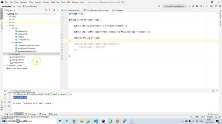Click the Stop icon in main toolbar

coord(207,6)
